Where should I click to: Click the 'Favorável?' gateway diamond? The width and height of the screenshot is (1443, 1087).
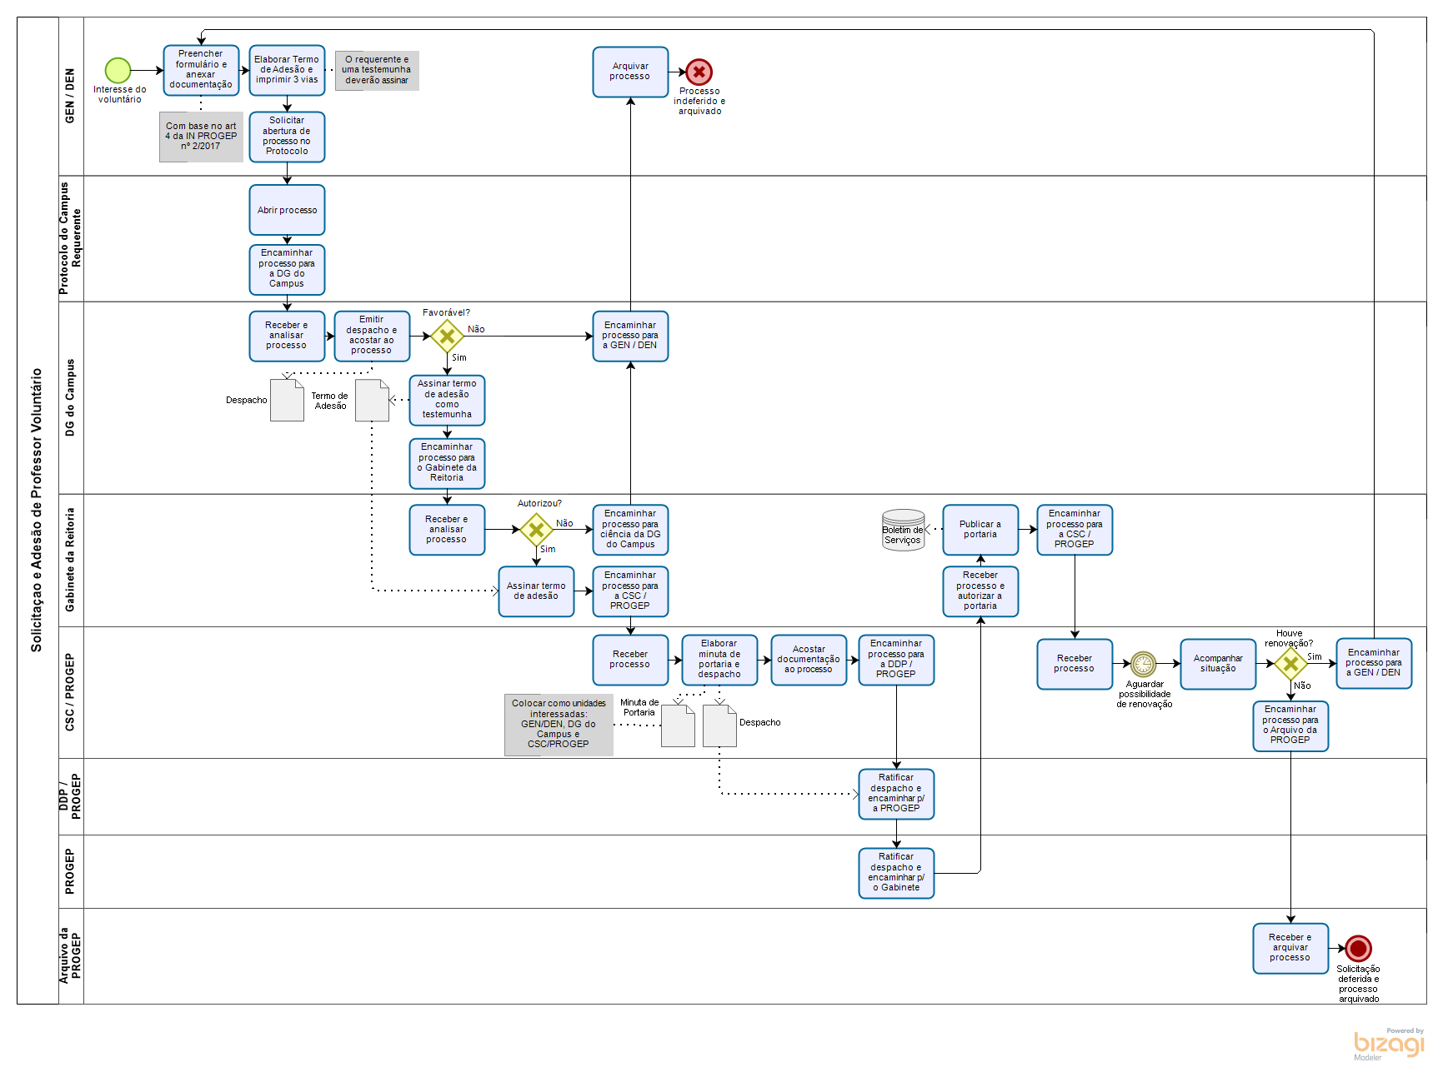(447, 337)
